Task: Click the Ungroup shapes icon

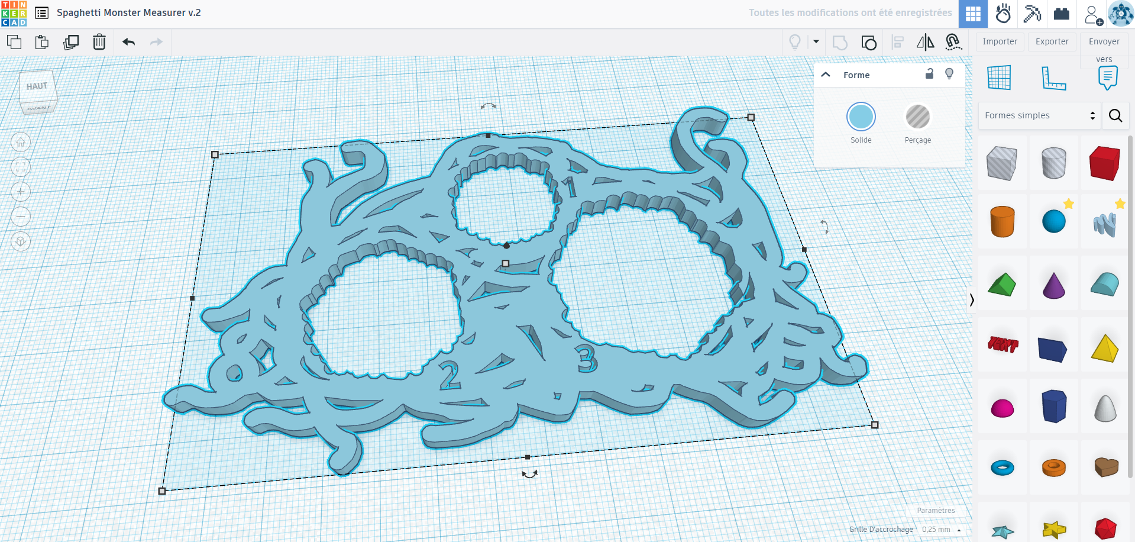Action: pyautogui.click(x=869, y=43)
